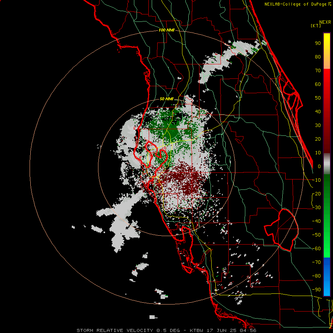This screenshot has width=333, height=333.
Task: Click the -10 scale value
Action: coord(316,180)
